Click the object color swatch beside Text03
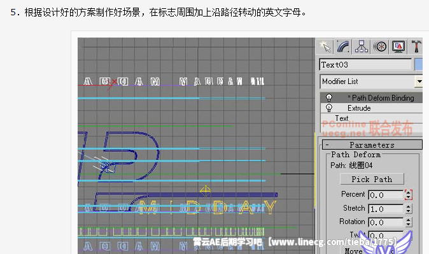 click(419, 65)
